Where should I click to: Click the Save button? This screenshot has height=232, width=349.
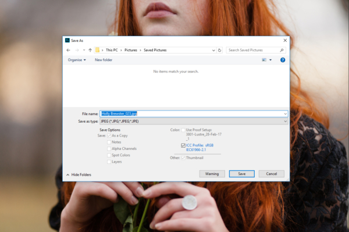(242, 174)
